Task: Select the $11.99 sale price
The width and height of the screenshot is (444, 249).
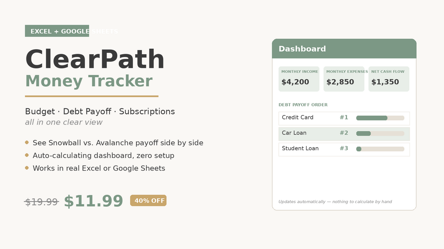Action: click(x=94, y=201)
